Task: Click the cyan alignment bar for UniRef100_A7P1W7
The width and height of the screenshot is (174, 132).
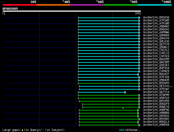Action: point(109,89)
